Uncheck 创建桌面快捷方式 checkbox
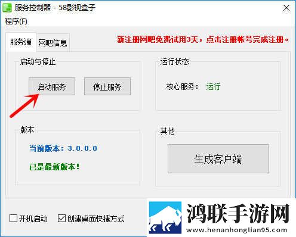This screenshot has width=296, height=237. click(61, 219)
